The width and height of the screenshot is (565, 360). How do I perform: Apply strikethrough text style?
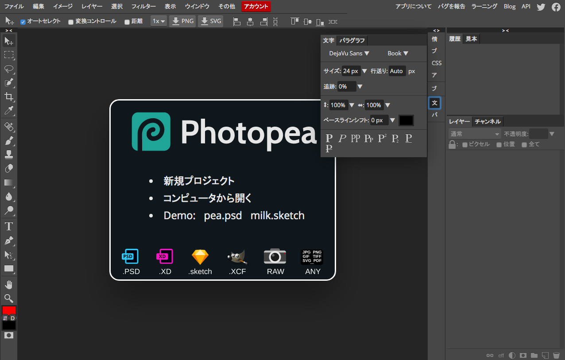(329, 149)
